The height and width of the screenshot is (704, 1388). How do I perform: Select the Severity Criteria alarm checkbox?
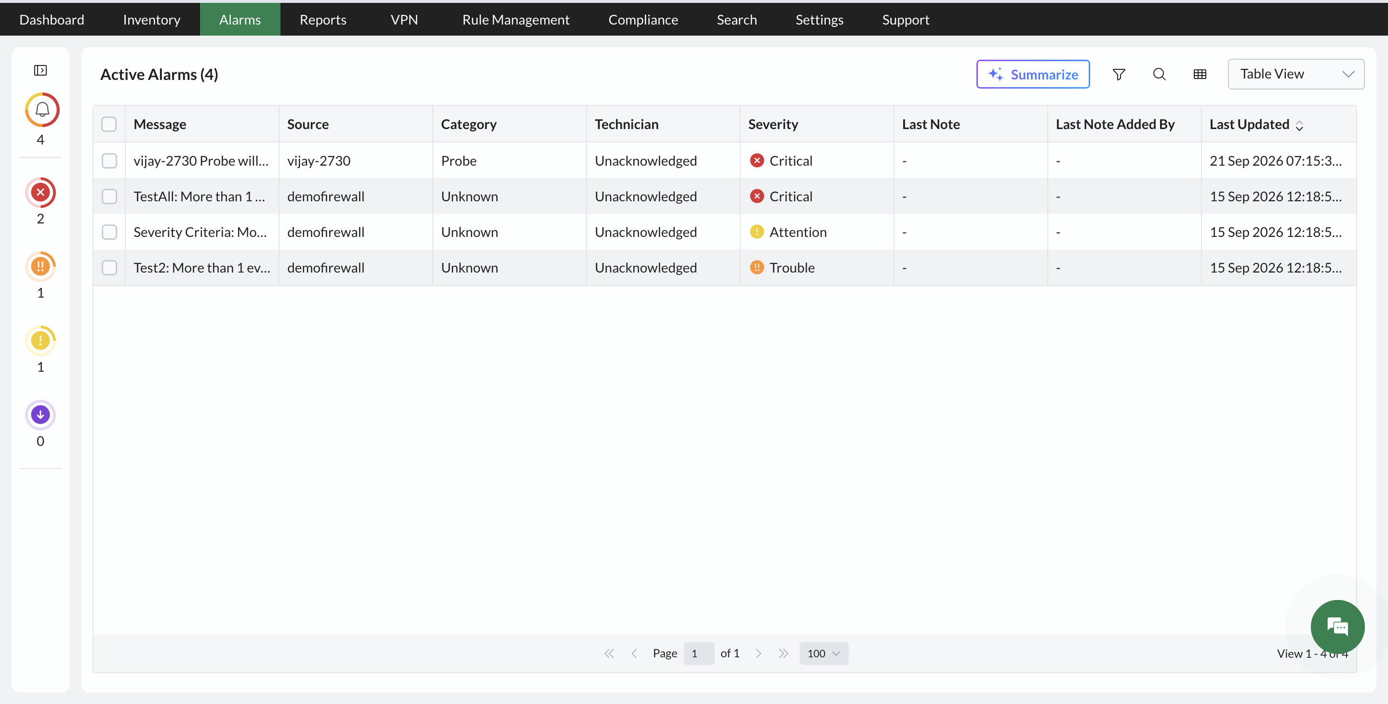tap(109, 232)
